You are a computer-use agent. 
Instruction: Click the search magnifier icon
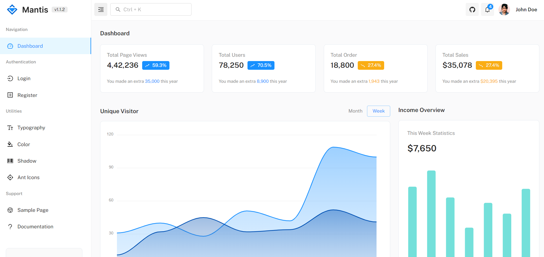(118, 10)
